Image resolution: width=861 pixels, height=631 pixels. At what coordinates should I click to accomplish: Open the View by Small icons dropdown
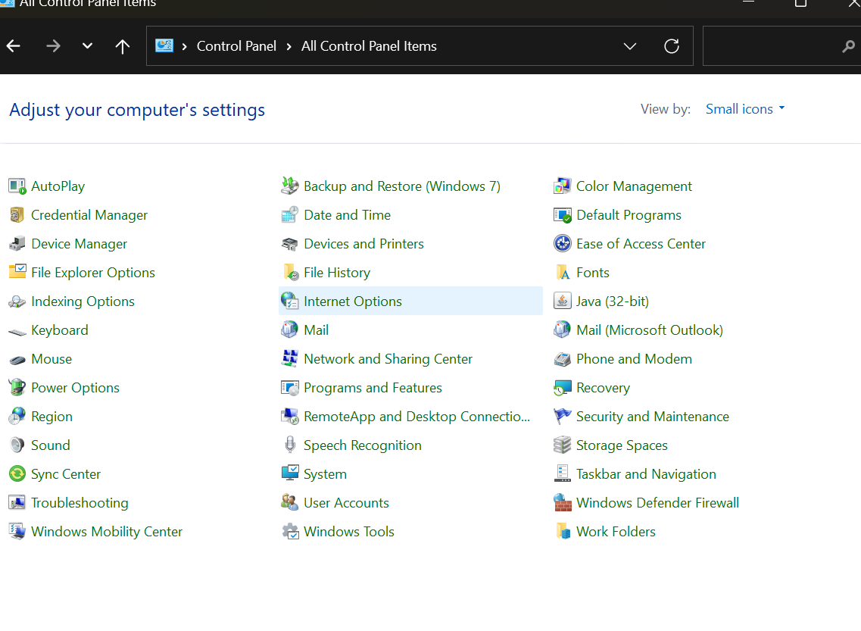745,109
